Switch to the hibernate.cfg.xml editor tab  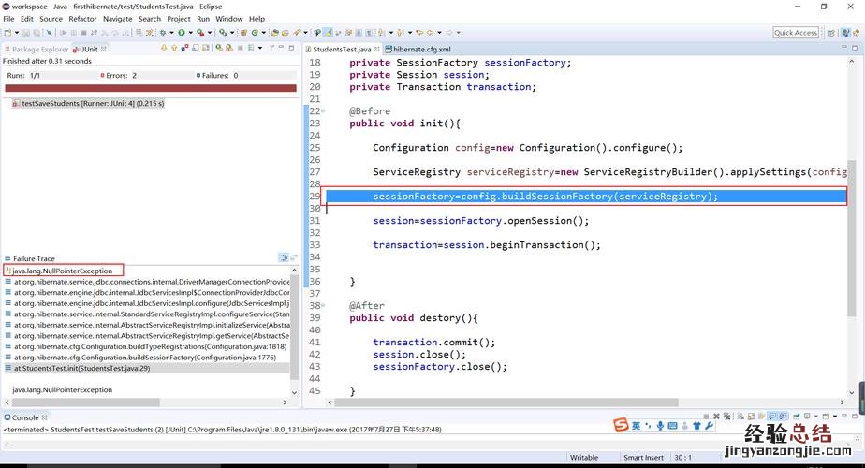pos(421,49)
